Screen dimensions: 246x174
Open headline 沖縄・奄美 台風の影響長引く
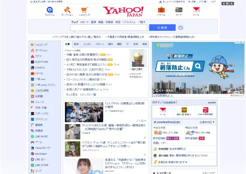click(83, 55)
